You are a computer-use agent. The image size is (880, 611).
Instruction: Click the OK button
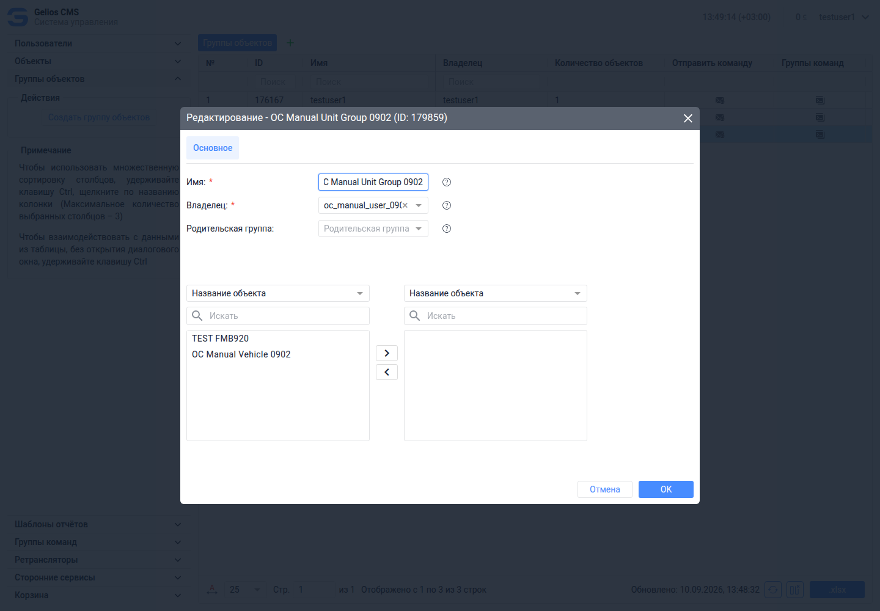(666, 489)
